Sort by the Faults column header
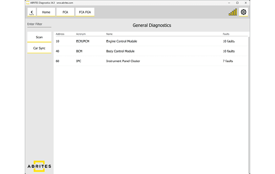275x174 pixels. pyautogui.click(x=226, y=34)
